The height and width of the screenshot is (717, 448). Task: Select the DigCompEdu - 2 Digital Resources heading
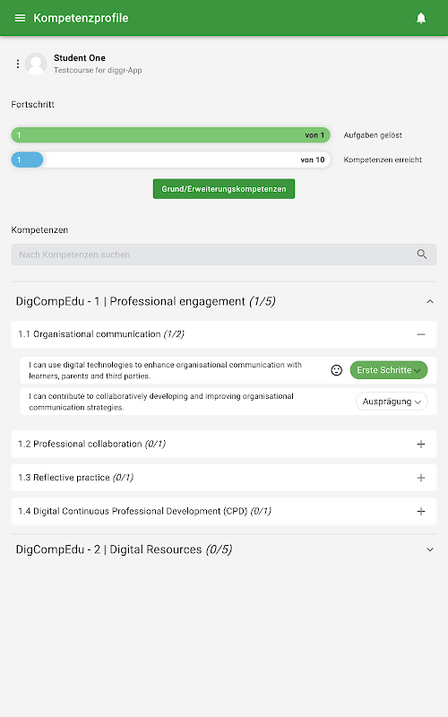pyautogui.click(x=124, y=549)
